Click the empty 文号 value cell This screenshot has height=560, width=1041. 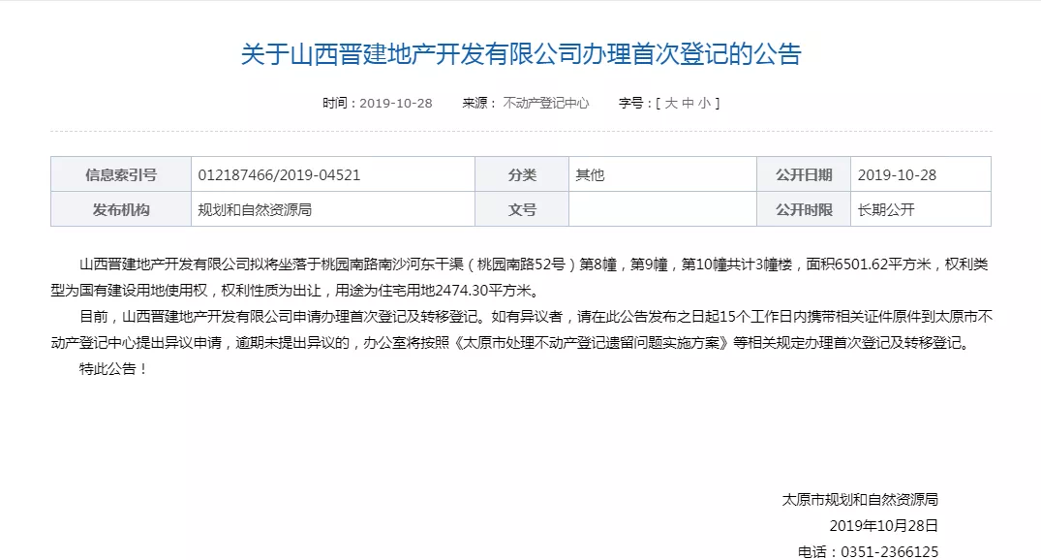click(662, 209)
